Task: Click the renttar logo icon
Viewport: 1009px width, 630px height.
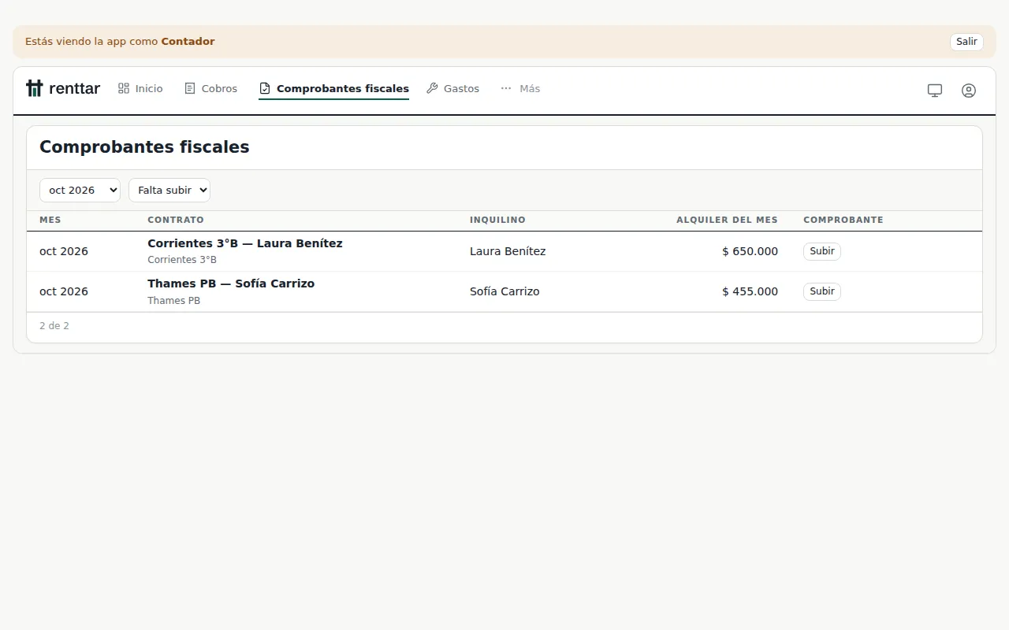Action: pos(34,88)
